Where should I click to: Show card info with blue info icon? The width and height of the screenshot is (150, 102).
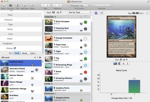click(x=96, y=13)
